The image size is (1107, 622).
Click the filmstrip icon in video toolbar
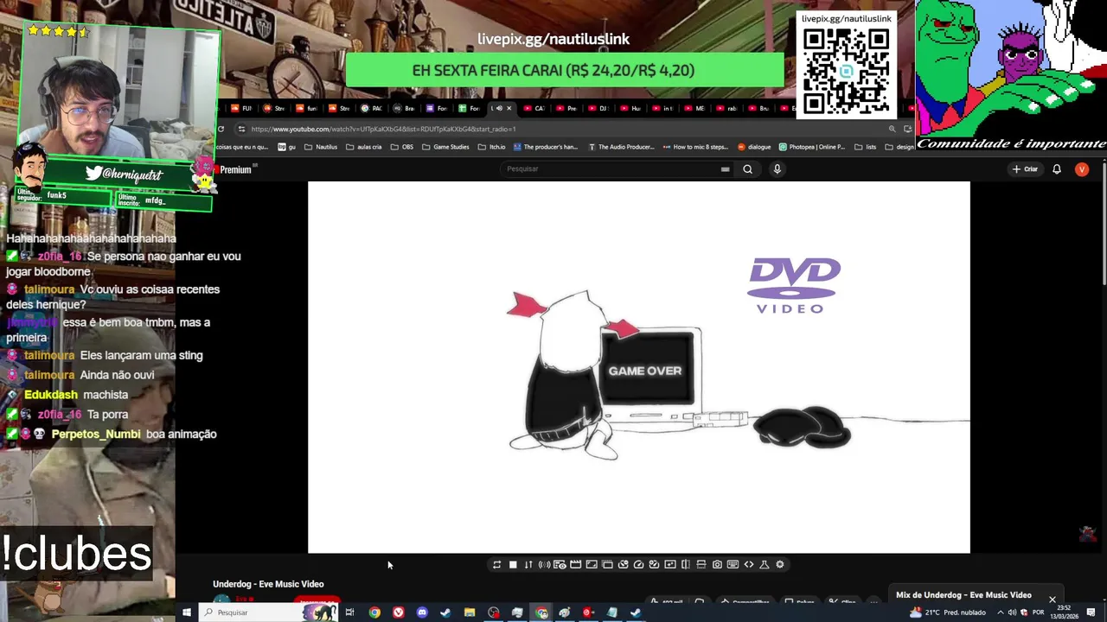pyautogui.click(x=607, y=564)
